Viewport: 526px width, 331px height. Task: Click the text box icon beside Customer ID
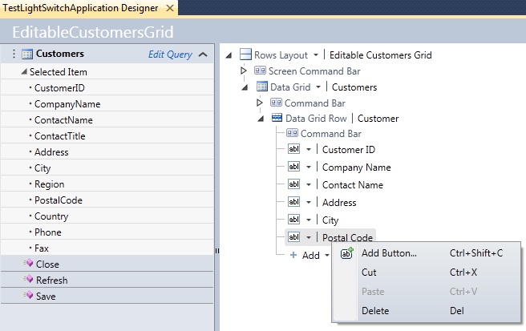pos(293,149)
